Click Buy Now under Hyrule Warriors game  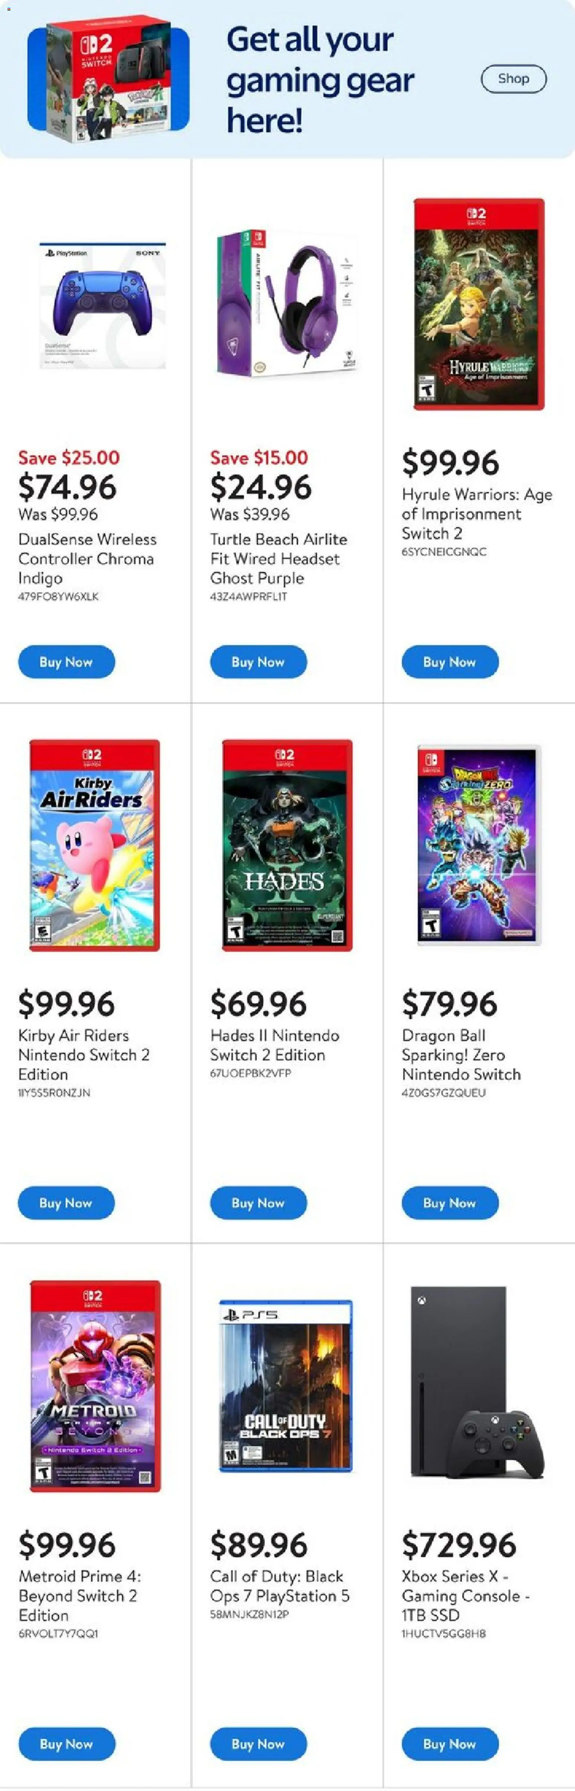450,662
